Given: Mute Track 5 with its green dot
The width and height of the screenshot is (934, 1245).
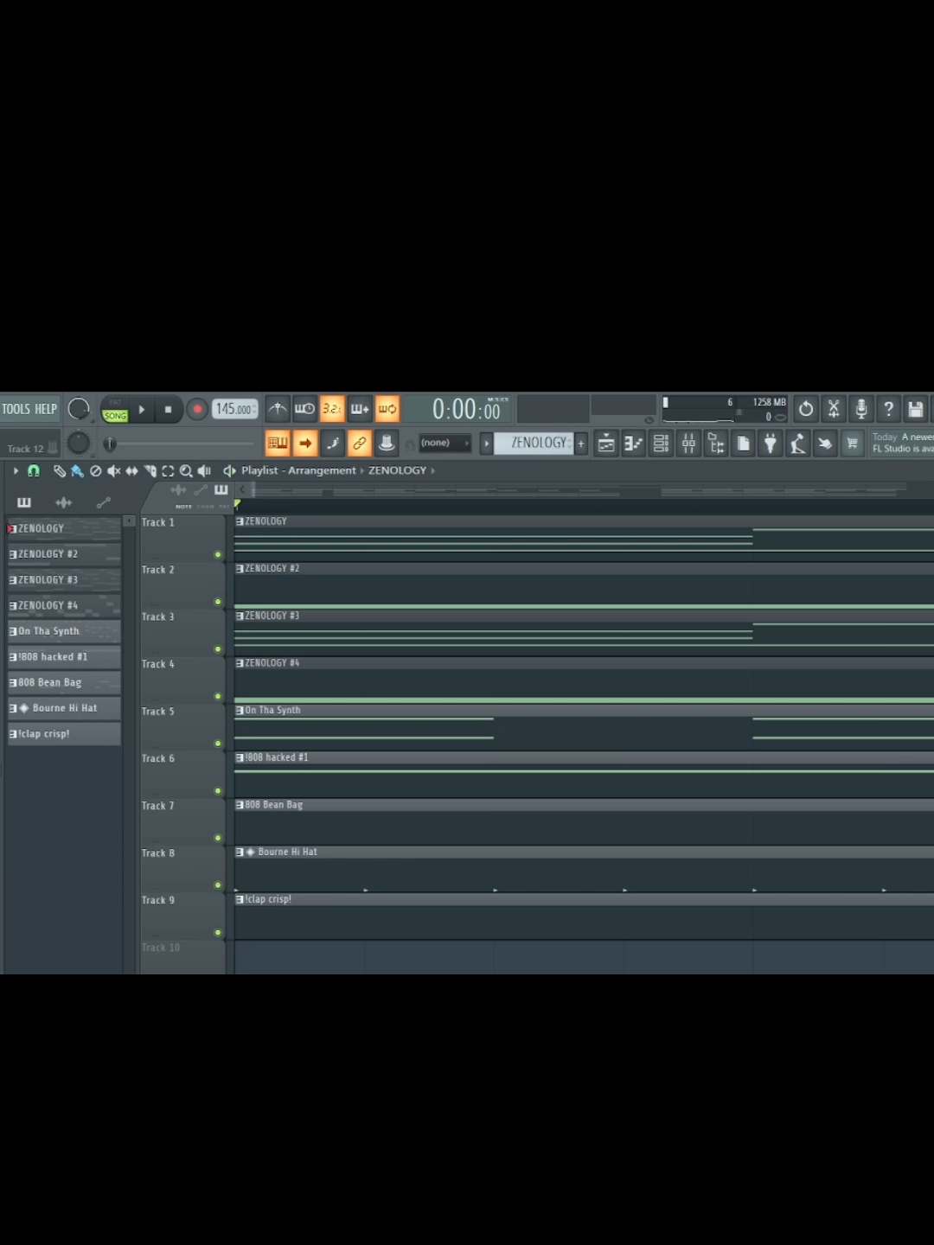Looking at the screenshot, I should pyautogui.click(x=218, y=744).
